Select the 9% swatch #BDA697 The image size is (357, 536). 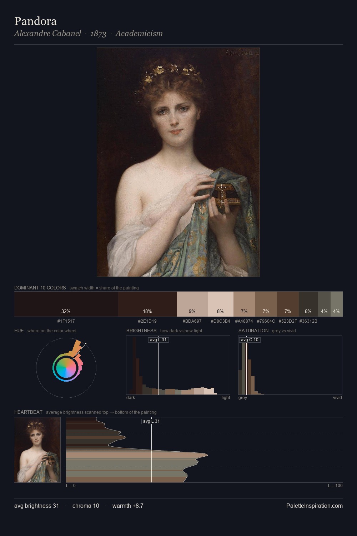click(x=192, y=304)
